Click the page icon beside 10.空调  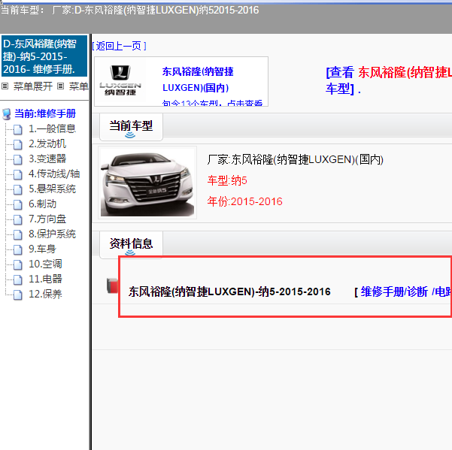(x=18, y=264)
